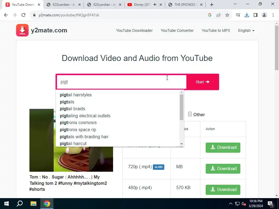This screenshot has width=279, height=209.
Task: Click the Talking Tom video thumbnail
Action: point(71,140)
